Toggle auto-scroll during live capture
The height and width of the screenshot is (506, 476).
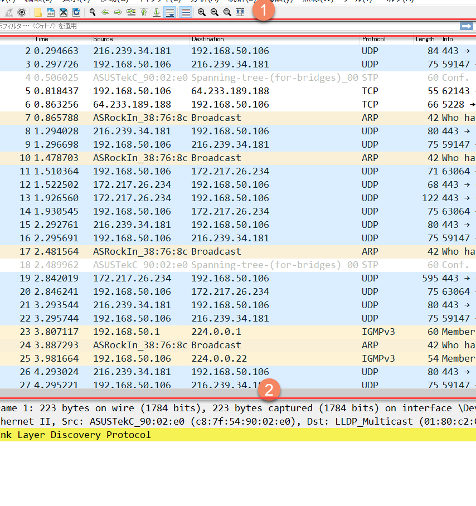click(x=170, y=12)
